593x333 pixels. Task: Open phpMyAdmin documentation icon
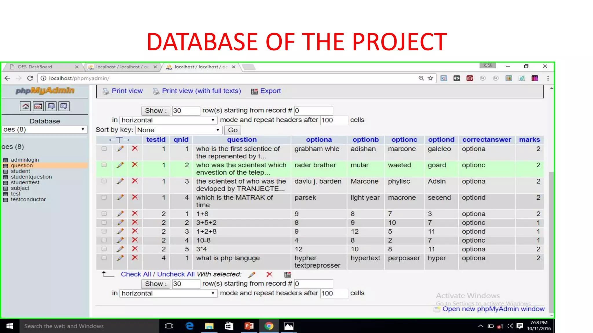[51, 106]
